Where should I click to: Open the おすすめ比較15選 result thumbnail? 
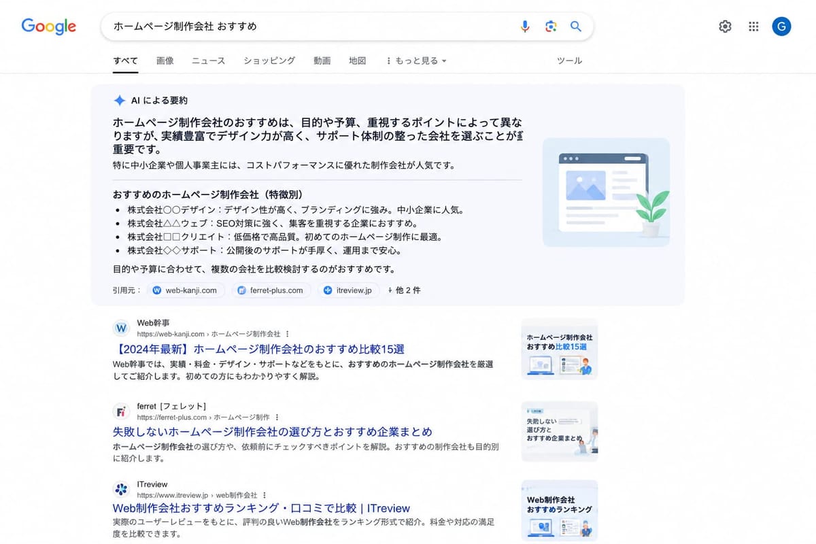coord(560,349)
